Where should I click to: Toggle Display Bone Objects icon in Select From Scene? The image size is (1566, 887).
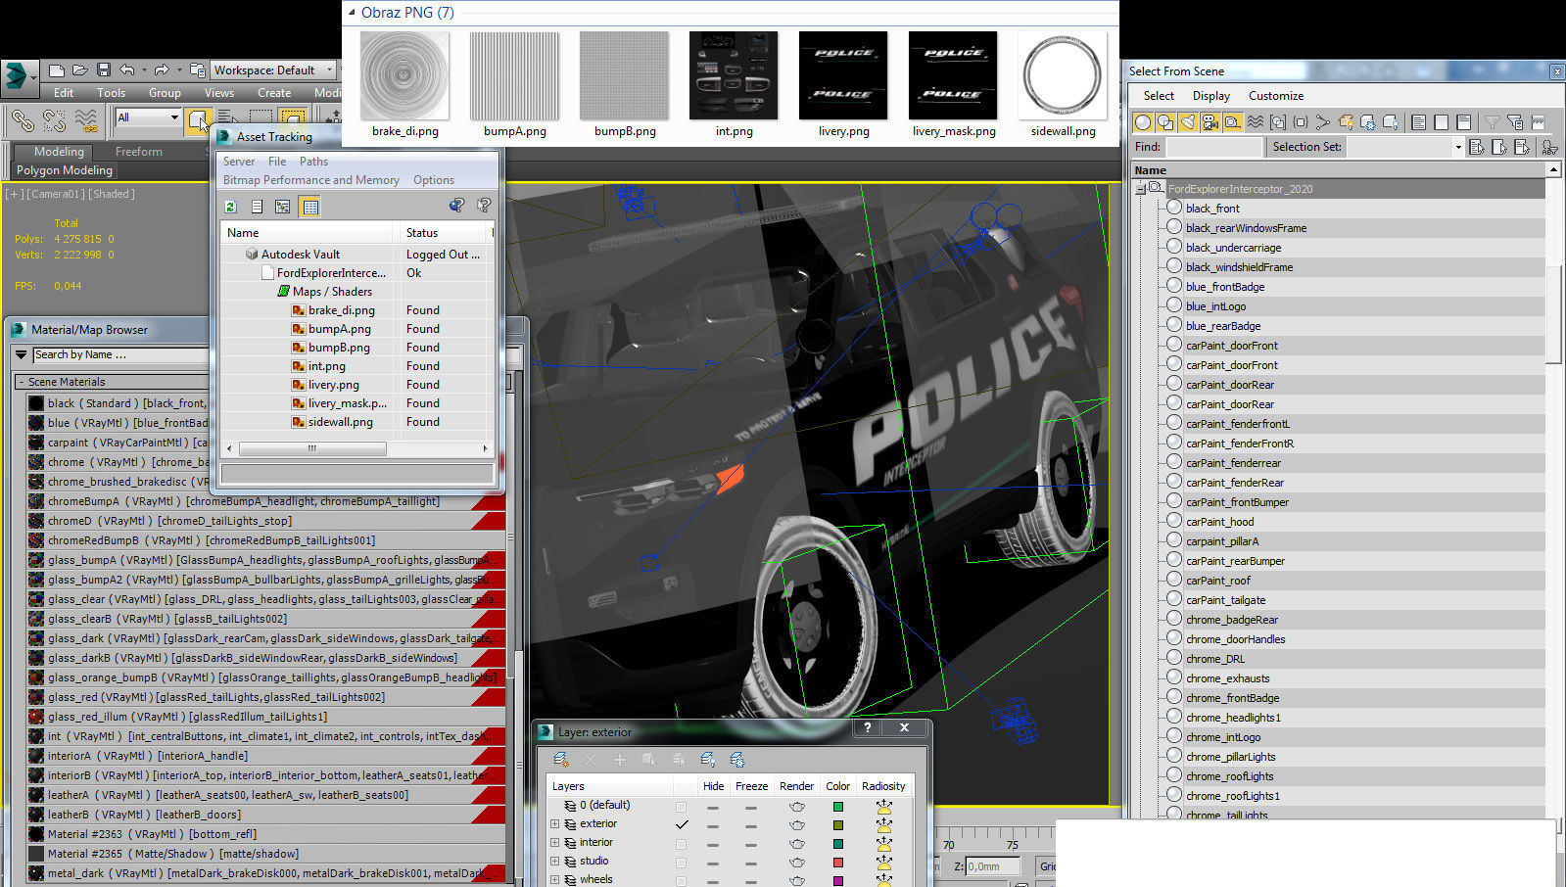1322,122
